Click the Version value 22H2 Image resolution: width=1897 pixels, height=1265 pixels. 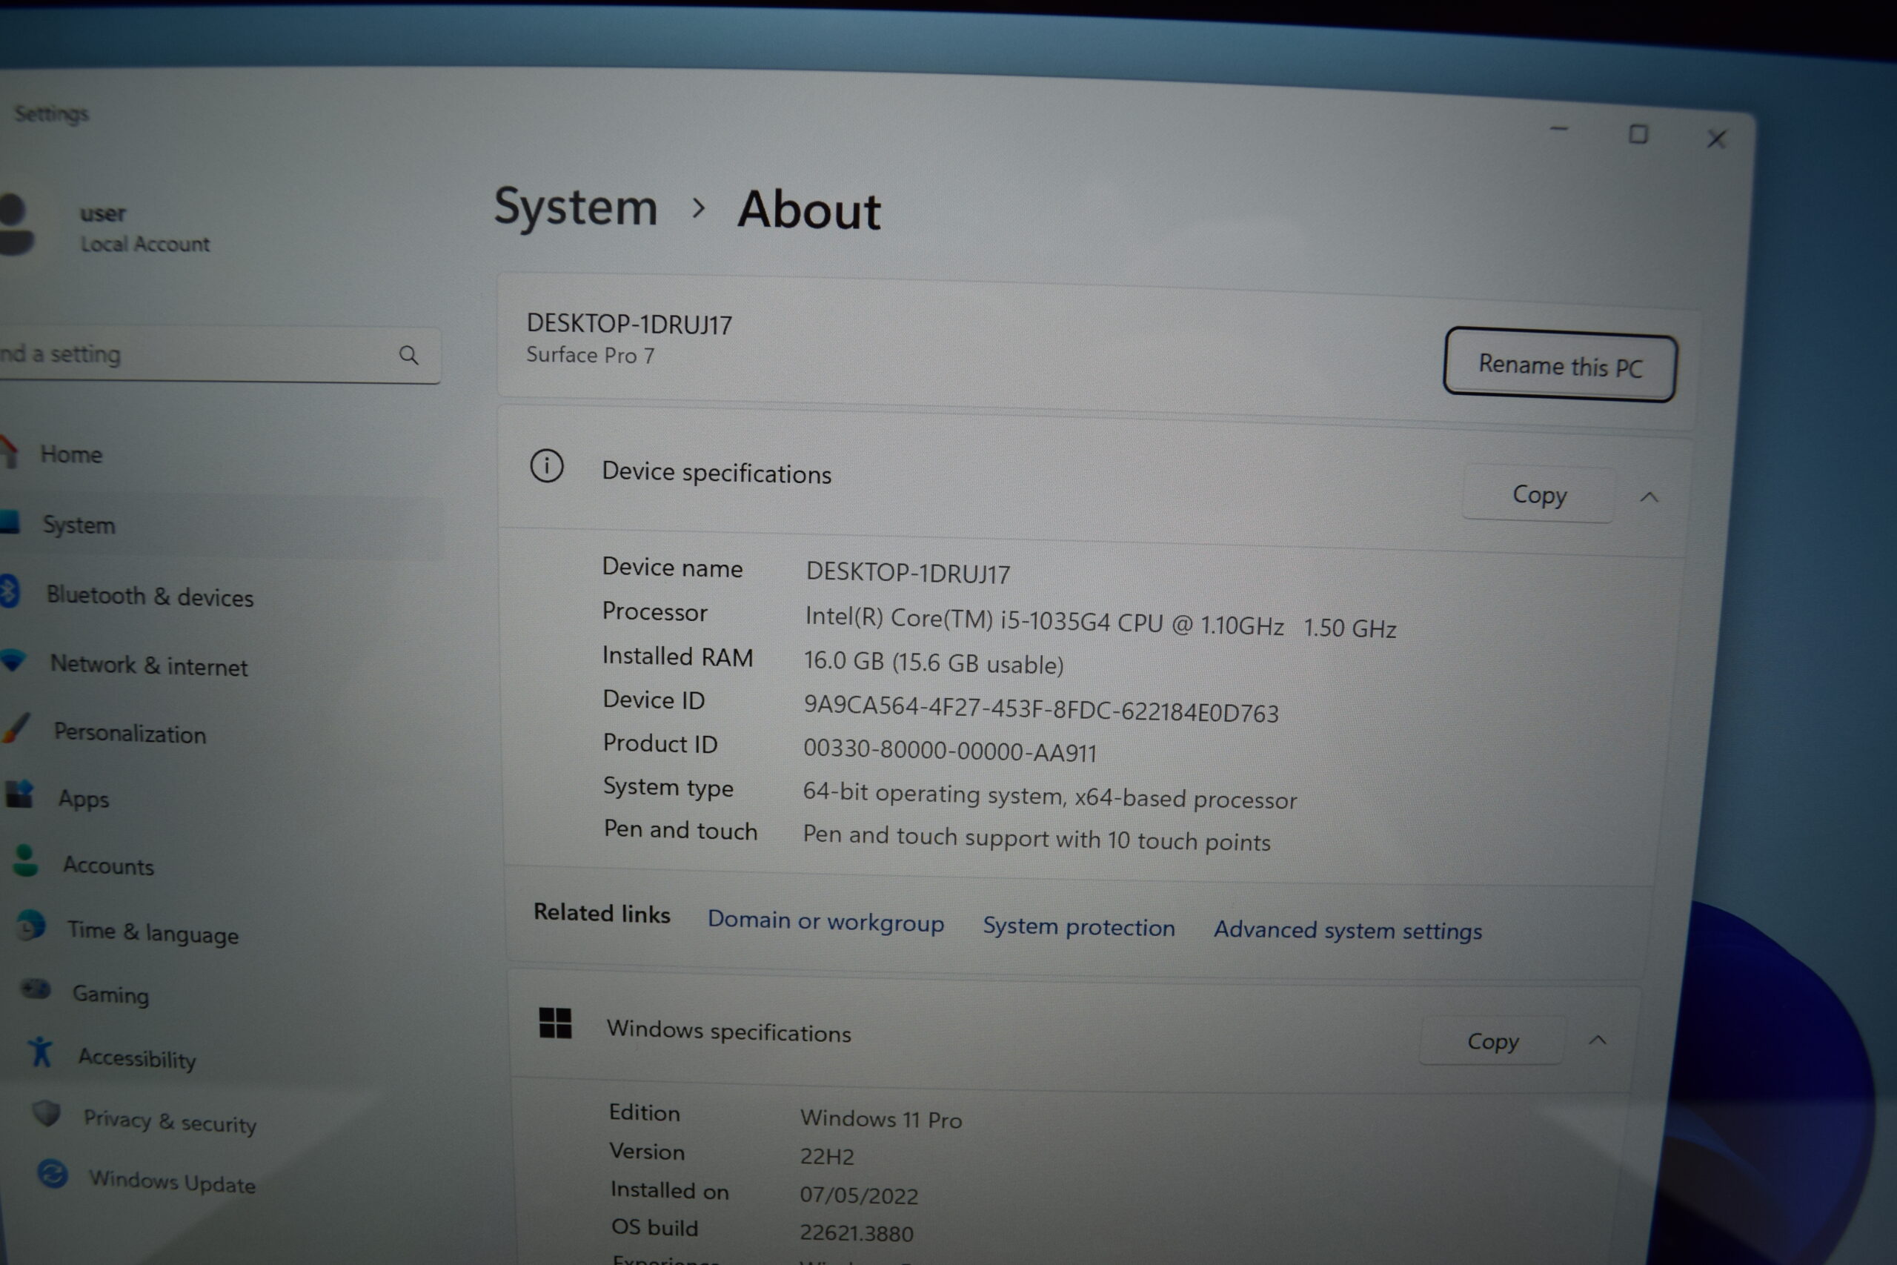tap(827, 1156)
